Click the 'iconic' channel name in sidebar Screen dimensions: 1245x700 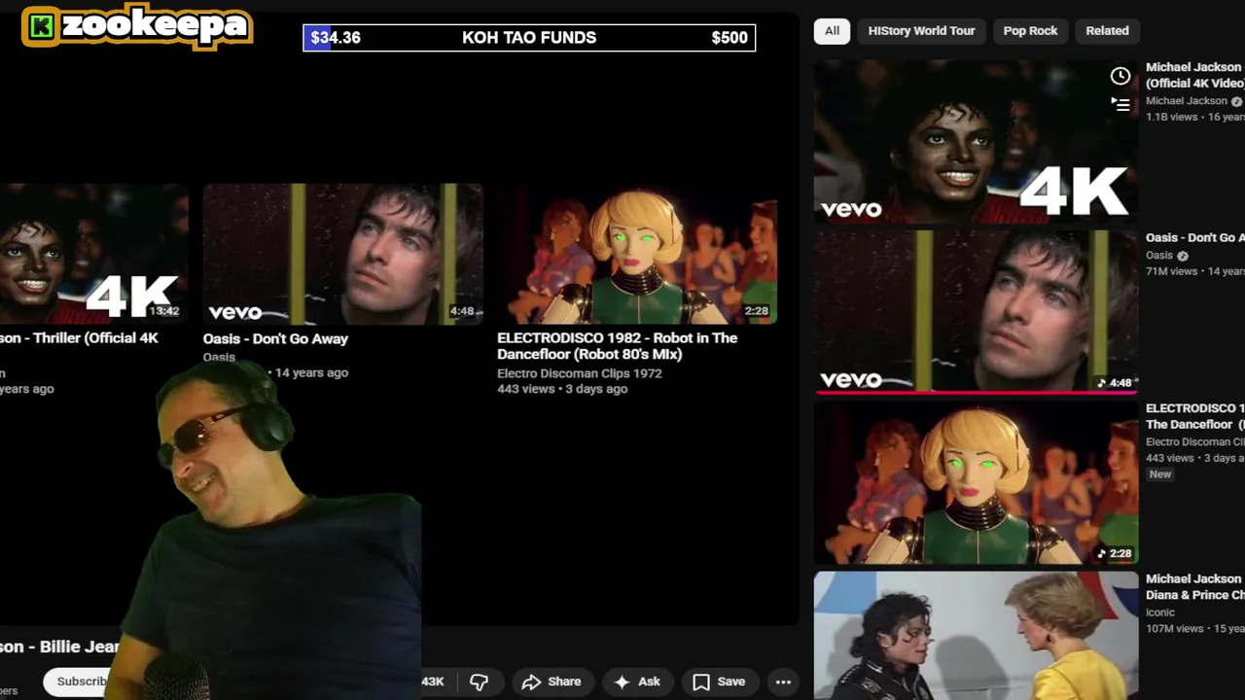pyautogui.click(x=1160, y=612)
